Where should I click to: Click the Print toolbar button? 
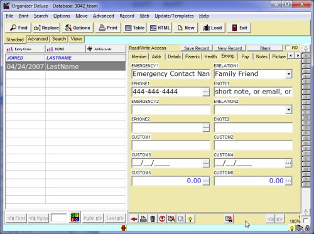point(108,28)
